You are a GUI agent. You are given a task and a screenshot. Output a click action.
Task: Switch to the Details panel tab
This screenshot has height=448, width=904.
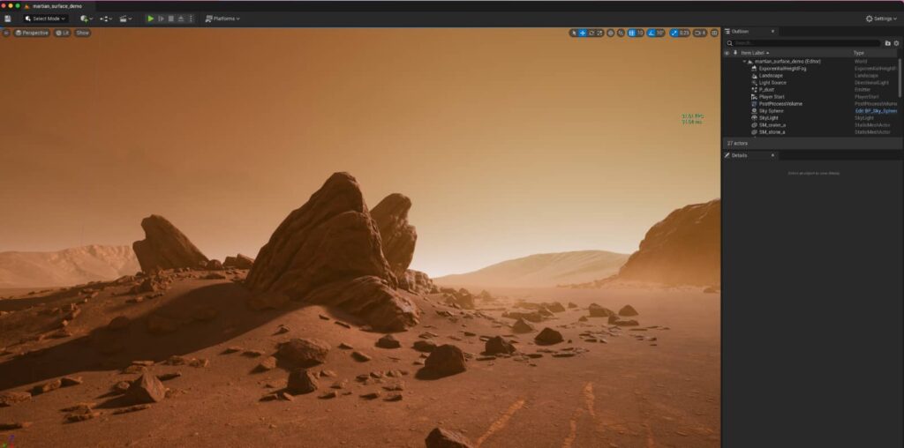(x=738, y=155)
